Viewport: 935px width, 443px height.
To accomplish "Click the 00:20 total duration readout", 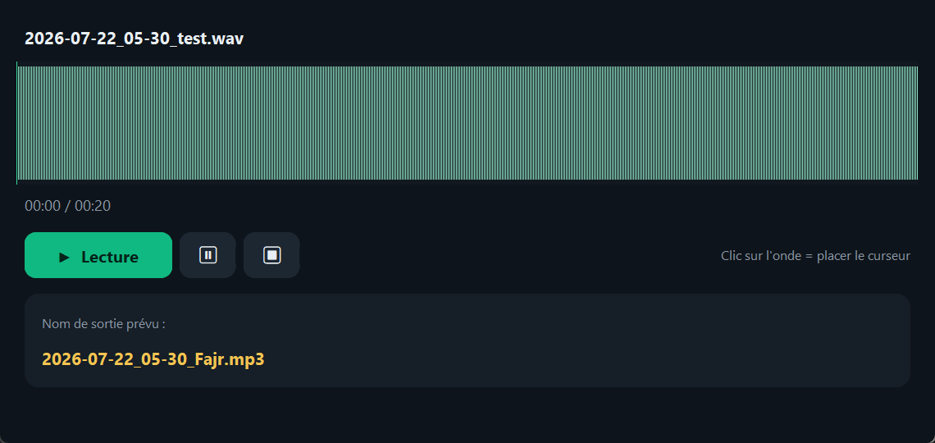I will click(x=93, y=206).
